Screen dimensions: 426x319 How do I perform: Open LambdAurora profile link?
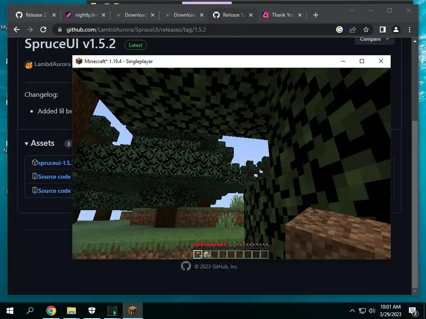[52, 64]
